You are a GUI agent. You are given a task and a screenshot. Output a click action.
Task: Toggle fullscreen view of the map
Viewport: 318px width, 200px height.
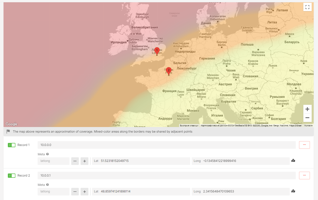[307, 7]
